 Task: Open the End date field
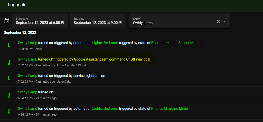click(x=98, y=21)
